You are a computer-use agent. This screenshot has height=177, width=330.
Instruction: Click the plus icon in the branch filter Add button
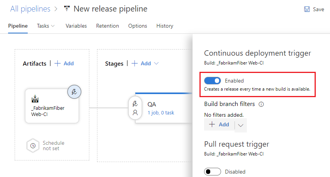tap(212, 124)
